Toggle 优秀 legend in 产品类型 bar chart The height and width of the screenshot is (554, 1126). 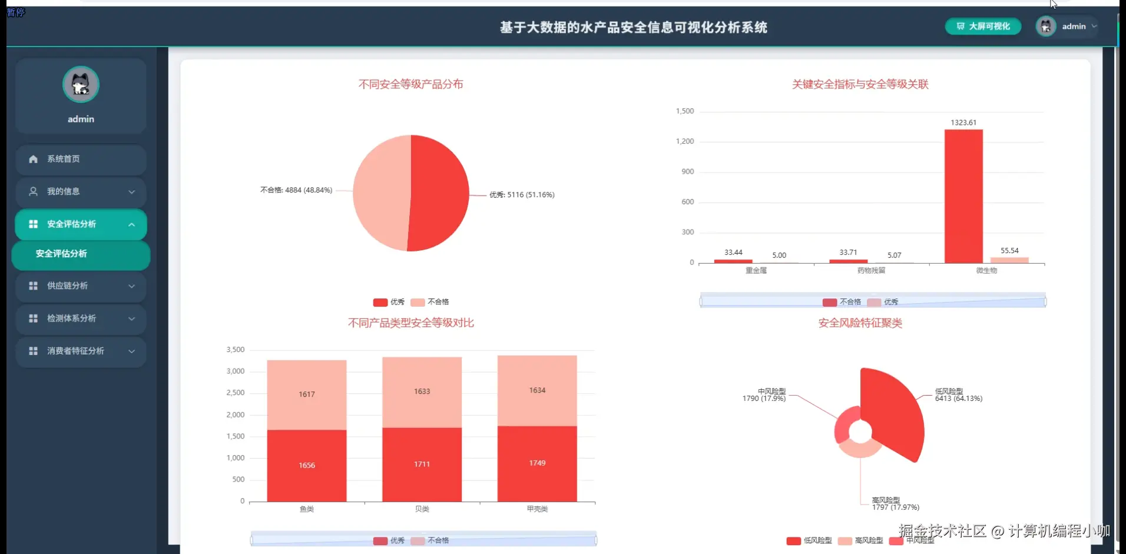tap(389, 540)
